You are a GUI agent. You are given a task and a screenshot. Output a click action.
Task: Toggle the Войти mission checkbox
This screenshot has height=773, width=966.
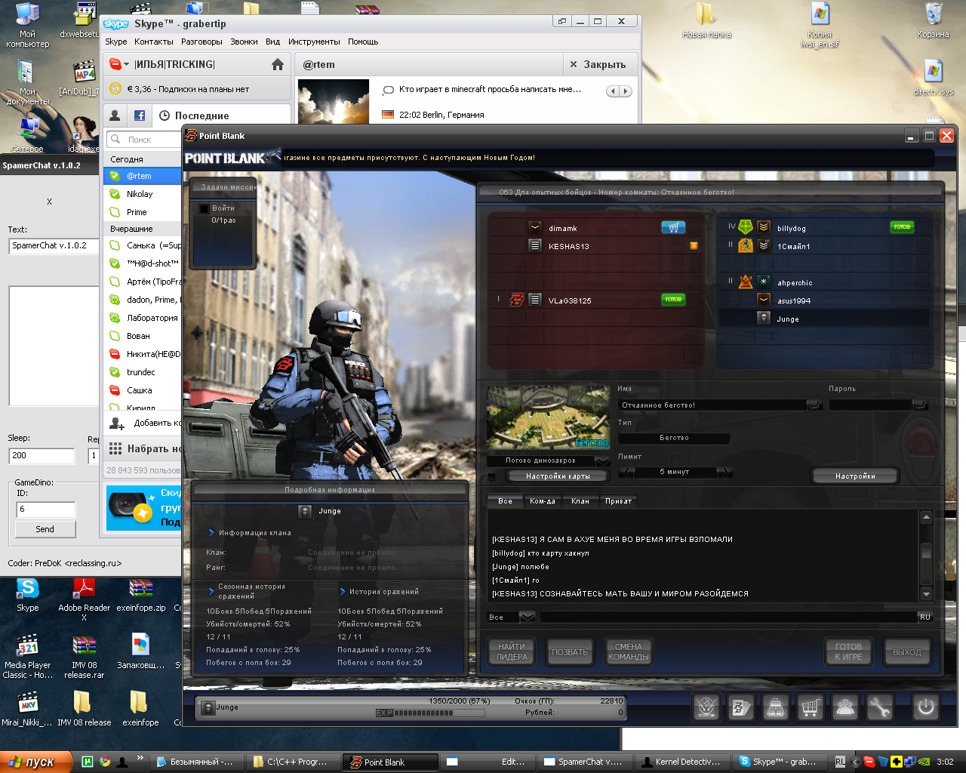point(204,208)
